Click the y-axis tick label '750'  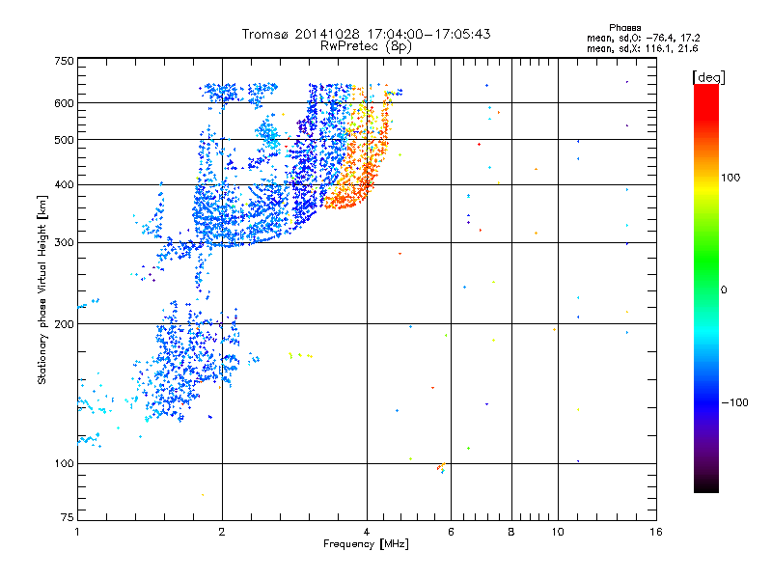pyautogui.click(x=65, y=61)
